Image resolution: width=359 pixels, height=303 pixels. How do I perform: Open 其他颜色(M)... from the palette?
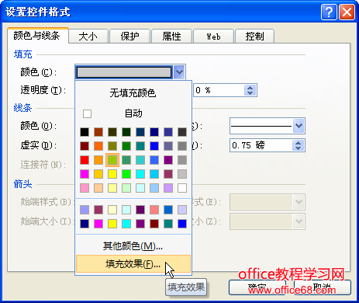coord(133,246)
